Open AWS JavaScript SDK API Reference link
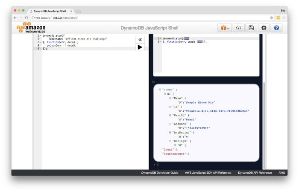Viewport: 299px width, 192px height. coord(208,172)
